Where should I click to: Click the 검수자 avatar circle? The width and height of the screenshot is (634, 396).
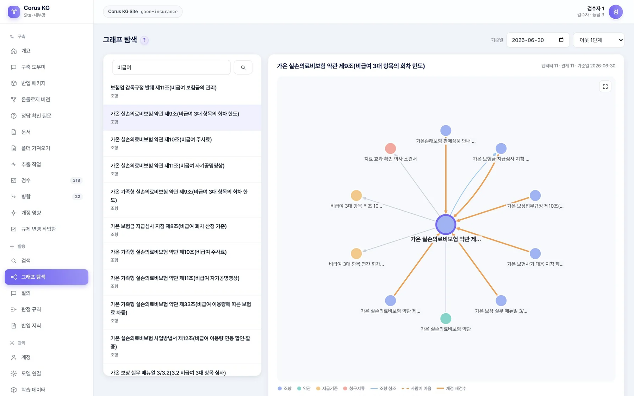click(x=616, y=12)
